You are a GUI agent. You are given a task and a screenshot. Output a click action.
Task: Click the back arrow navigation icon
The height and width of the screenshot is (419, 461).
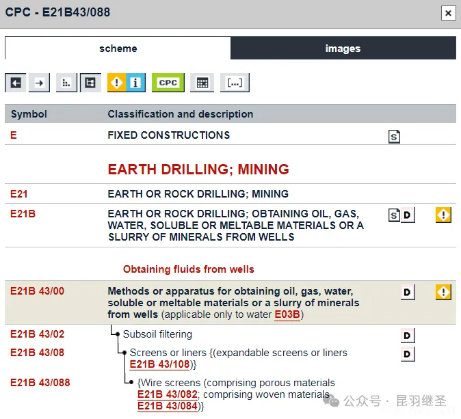tap(16, 83)
